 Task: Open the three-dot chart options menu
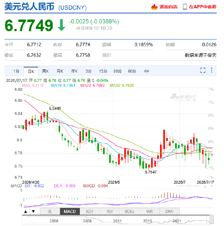pyautogui.click(x=211, y=70)
